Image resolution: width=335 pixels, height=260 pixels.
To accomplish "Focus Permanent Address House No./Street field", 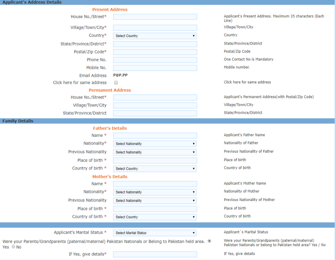I will pos(155,97).
